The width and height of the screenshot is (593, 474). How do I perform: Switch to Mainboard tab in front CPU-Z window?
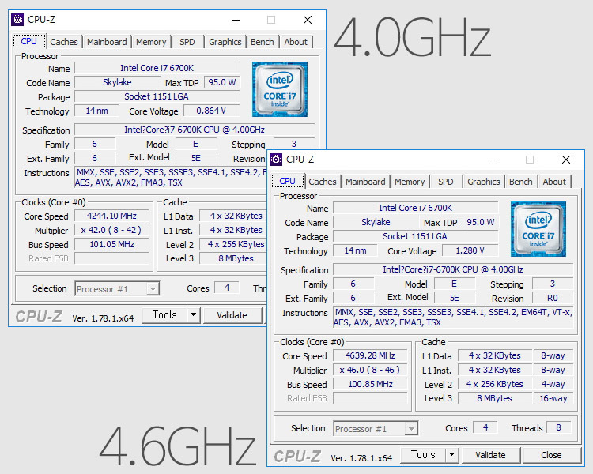click(365, 182)
